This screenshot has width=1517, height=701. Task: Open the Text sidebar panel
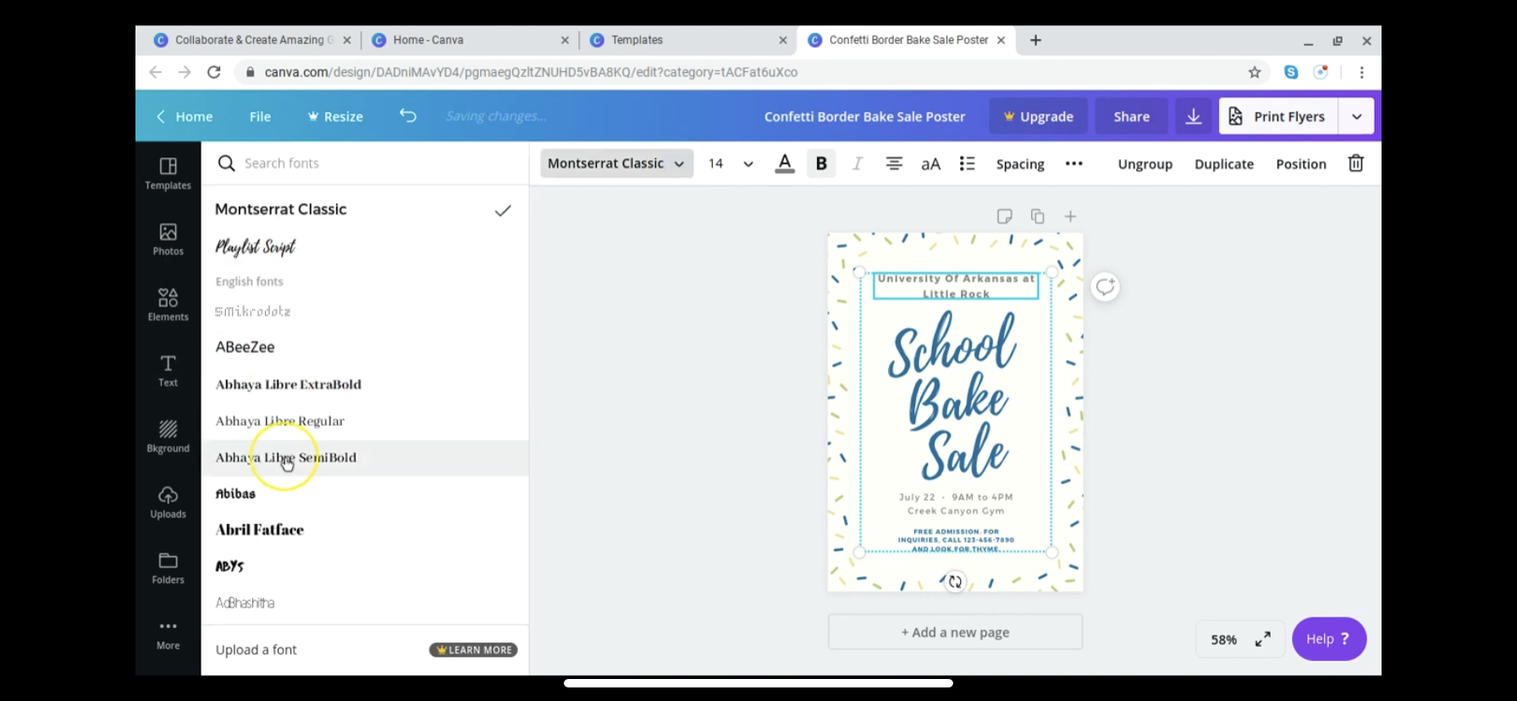click(168, 371)
